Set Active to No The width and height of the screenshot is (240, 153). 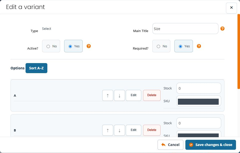51,46
